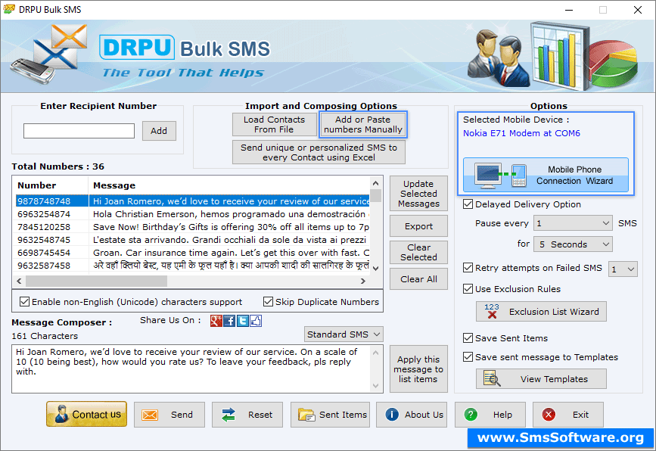
Task: Click the green arrows Reset icon
Action: 229,415
